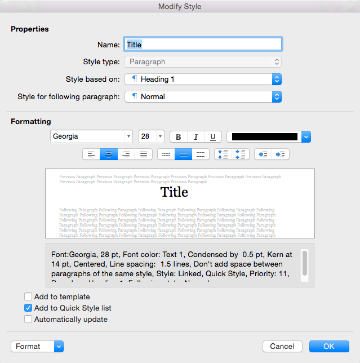Toggle Italic formatting button
The width and height of the screenshot is (360, 363).
click(195, 137)
